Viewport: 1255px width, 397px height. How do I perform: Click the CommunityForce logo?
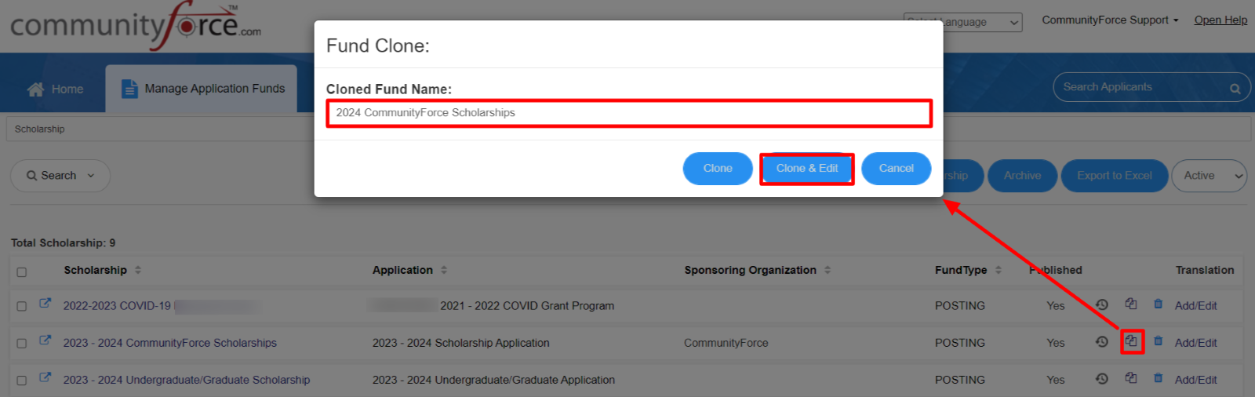tap(135, 26)
